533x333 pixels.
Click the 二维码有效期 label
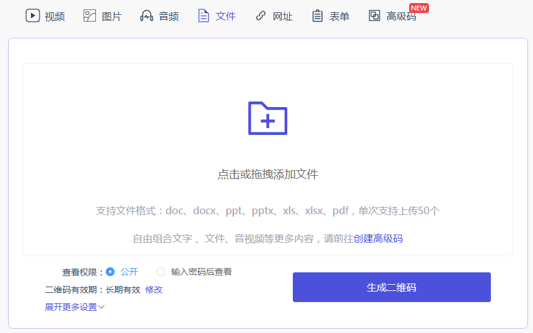[74, 290]
